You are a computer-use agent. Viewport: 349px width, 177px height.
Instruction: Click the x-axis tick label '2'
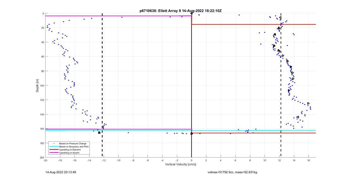(x=206, y=160)
